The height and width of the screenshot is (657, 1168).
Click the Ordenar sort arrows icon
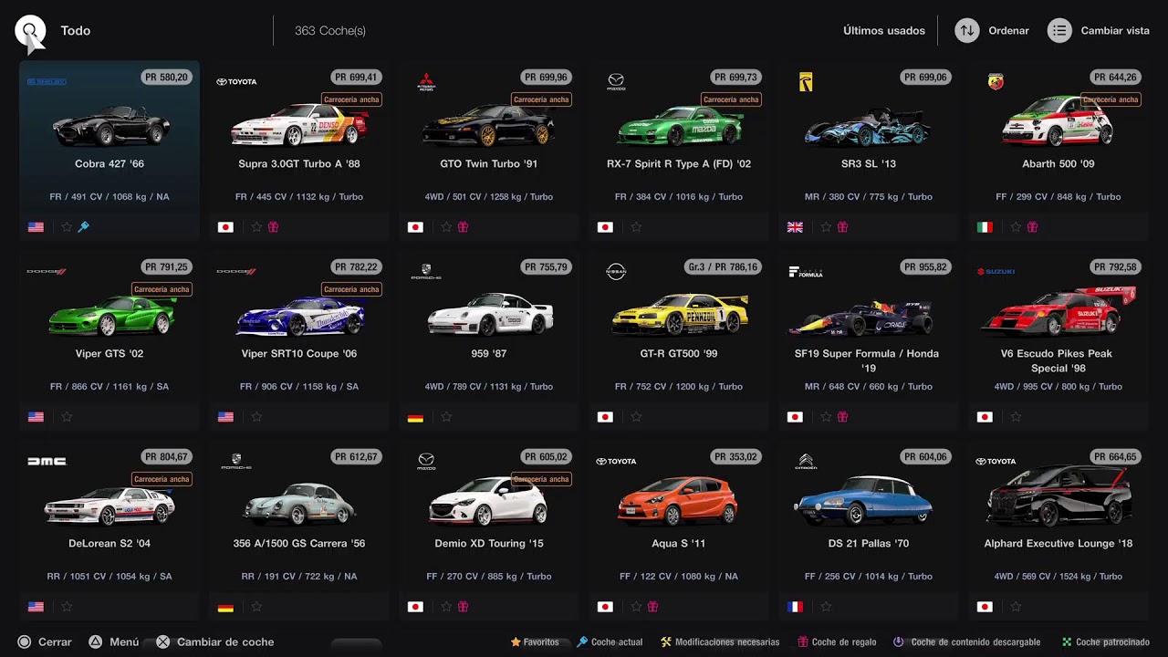[x=966, y=31]
